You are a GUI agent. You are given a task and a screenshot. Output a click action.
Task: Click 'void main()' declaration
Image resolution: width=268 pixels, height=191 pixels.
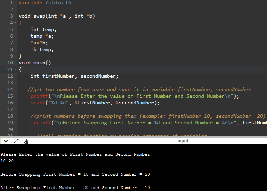[x=35, y=63]
